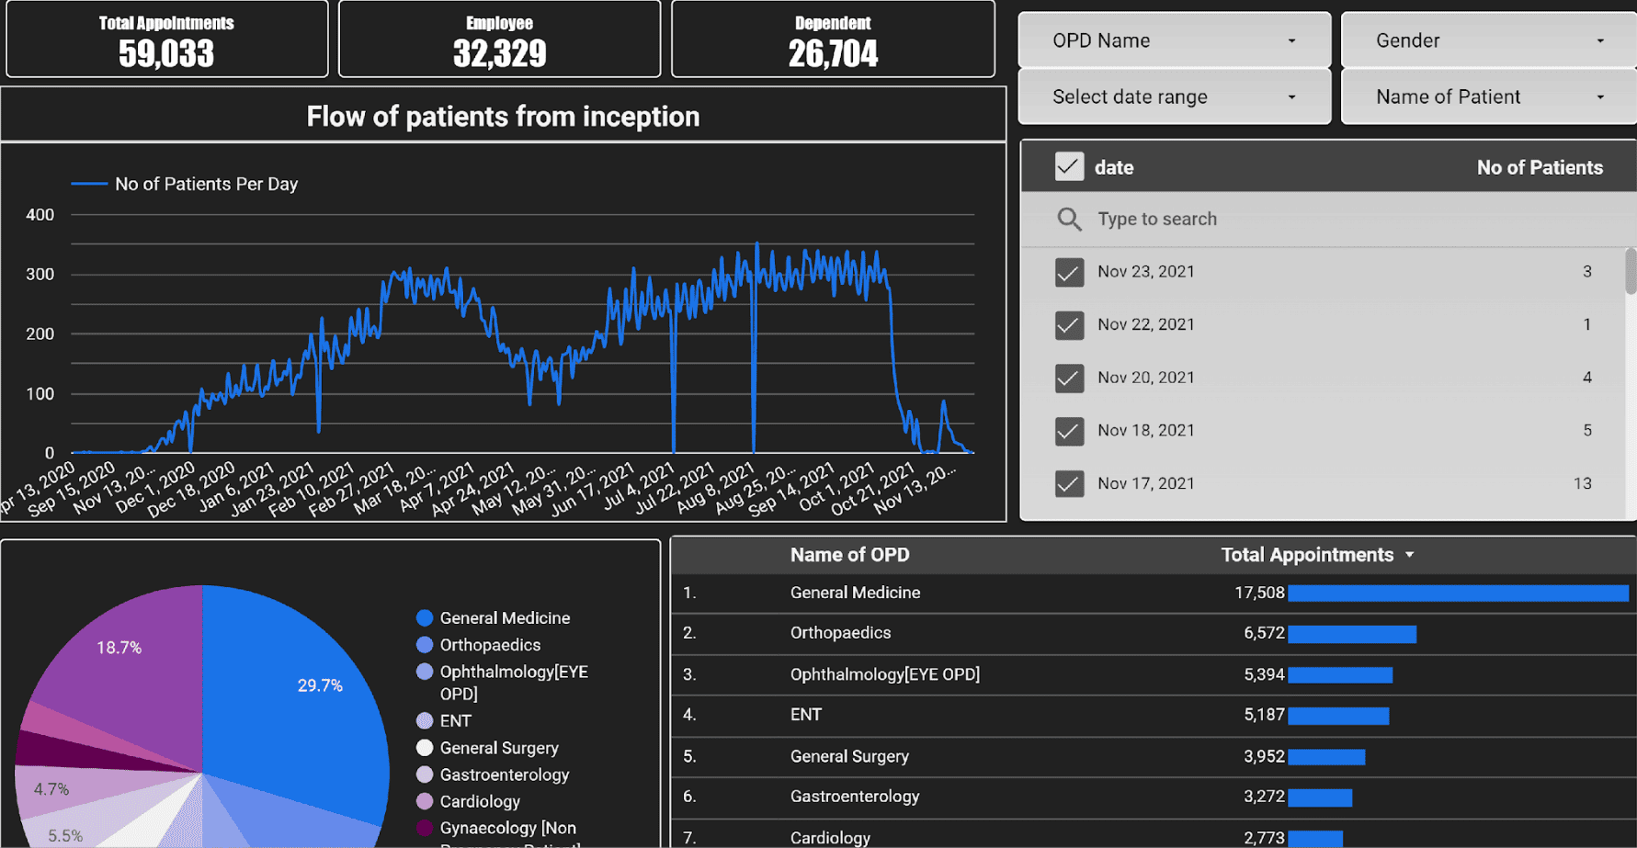The height and width of the screenshot is (848, 1637).
Task: Uncheck the Nov 17, 2021 checkbox
Action: click(1069, 484)
